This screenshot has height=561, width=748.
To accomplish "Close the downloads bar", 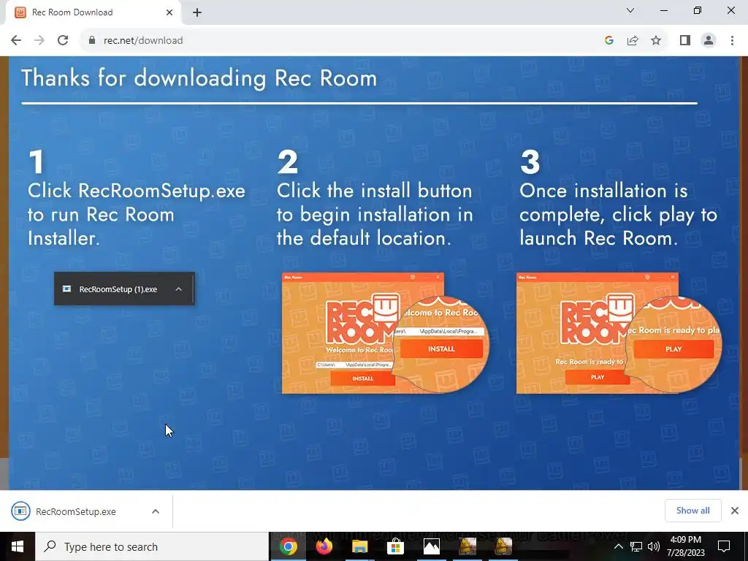I will (735, 511).
